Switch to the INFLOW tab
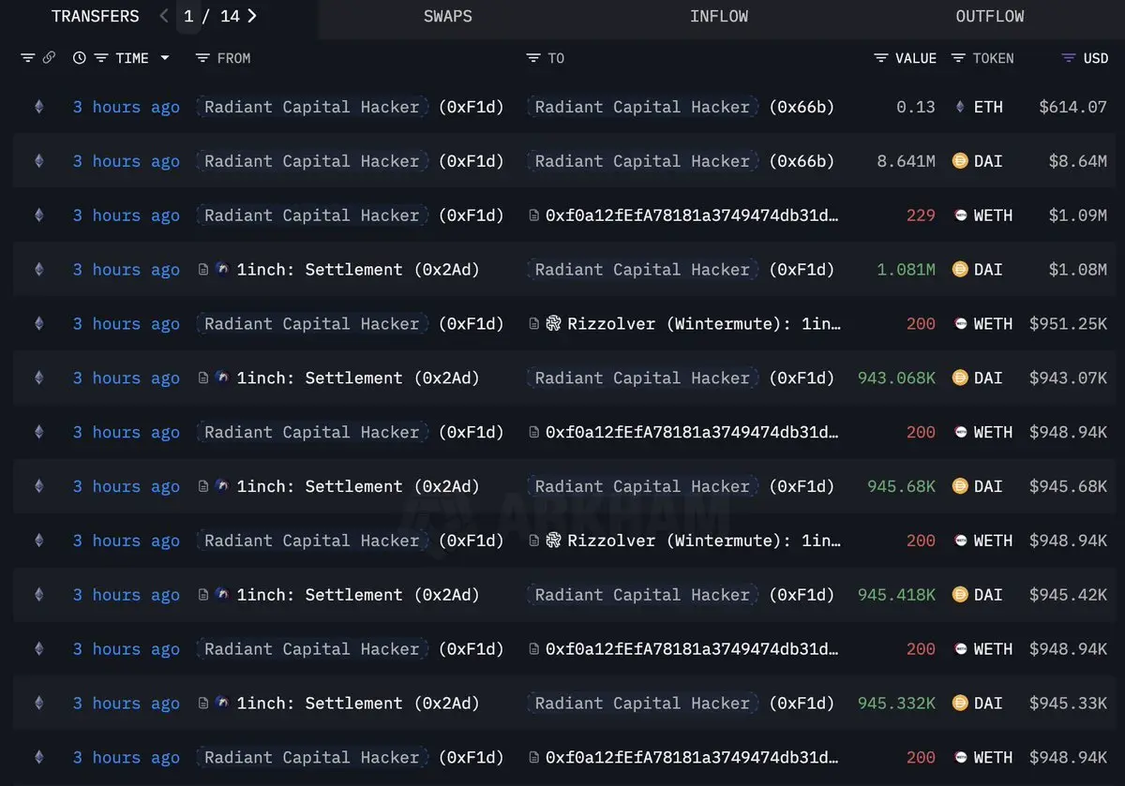The height and width of the screenshot is (786, 1125). [719, 16]
